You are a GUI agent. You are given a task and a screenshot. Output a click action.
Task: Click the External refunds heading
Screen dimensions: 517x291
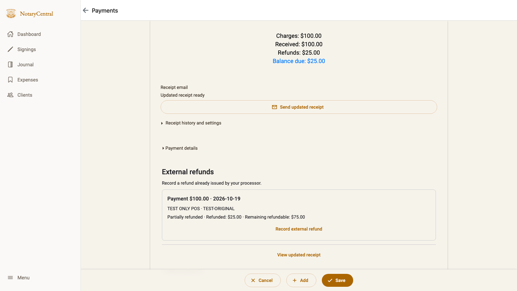tap(188, 172)
